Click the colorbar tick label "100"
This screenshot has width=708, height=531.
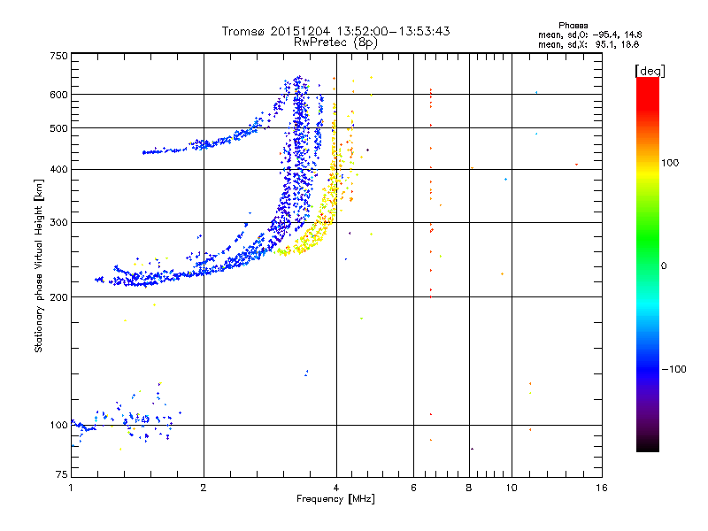(670, 163)
